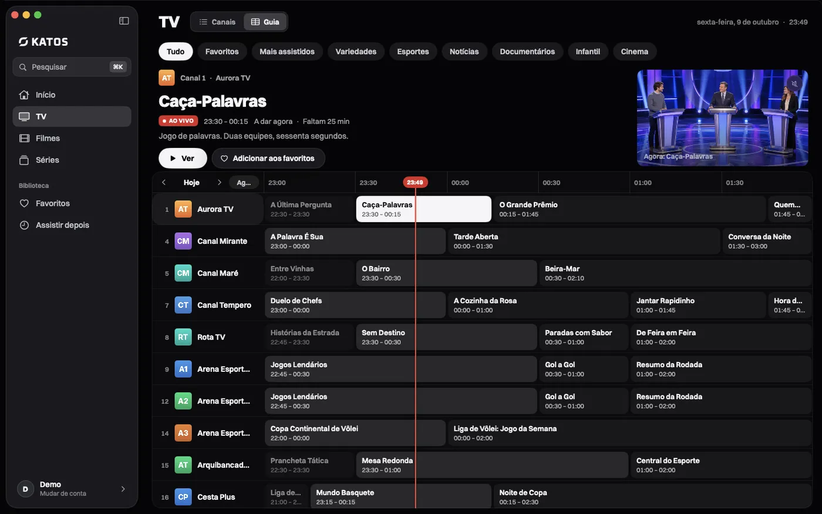This screenshot has height=514, width=822.
Task: Switch to Canais view
Action: pyautogui.click(x=217, y=22)
